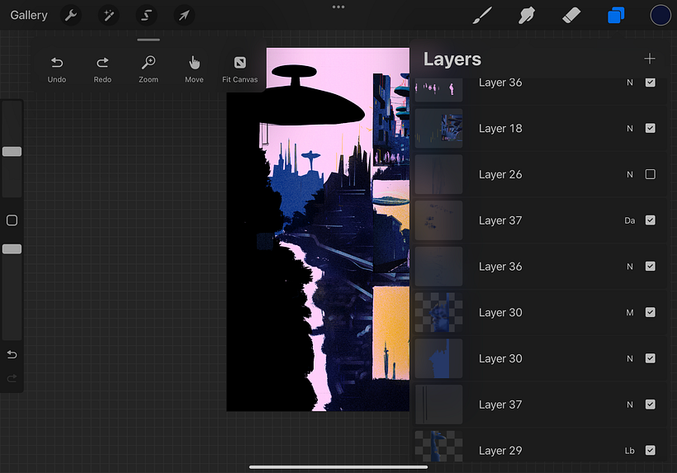This screenshot has width=677, height=473.
Task: Open blend mode M of Layer 30
Action: [x=629, y=313]
